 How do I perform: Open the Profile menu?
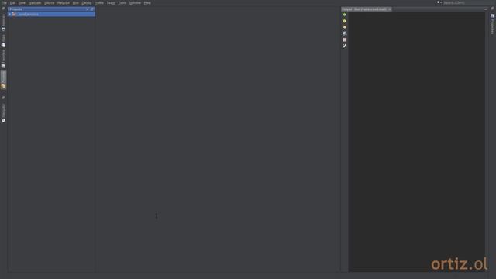[x=99, y=3]
